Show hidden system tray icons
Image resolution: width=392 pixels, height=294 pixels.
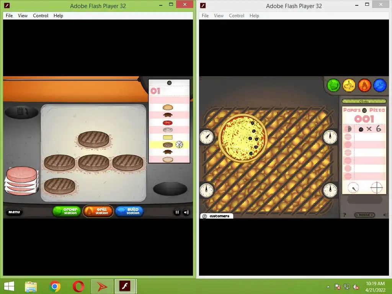click(328, 287)
